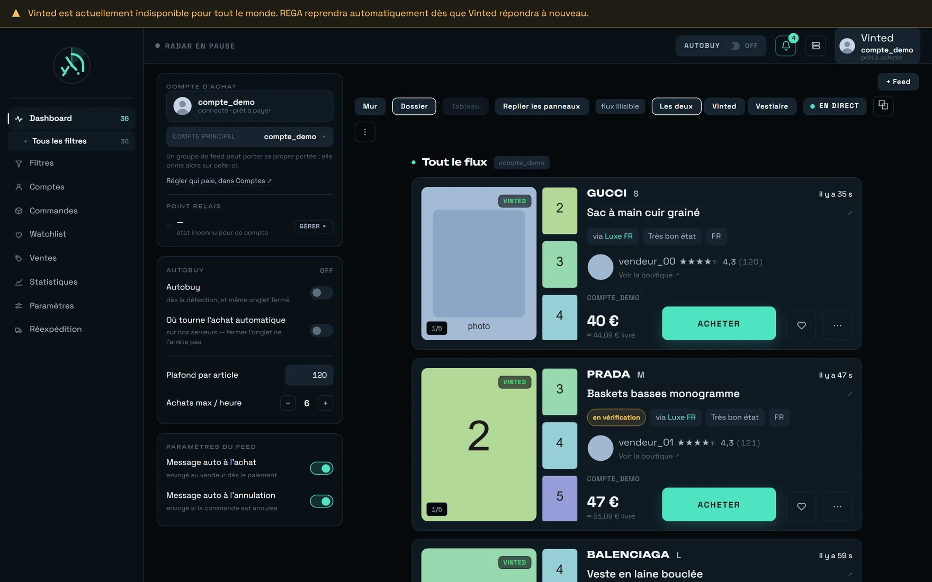Toggle 'Où tourne l'achat automatique' switch
Screen dimensions: 932x582
pos(321,331)
